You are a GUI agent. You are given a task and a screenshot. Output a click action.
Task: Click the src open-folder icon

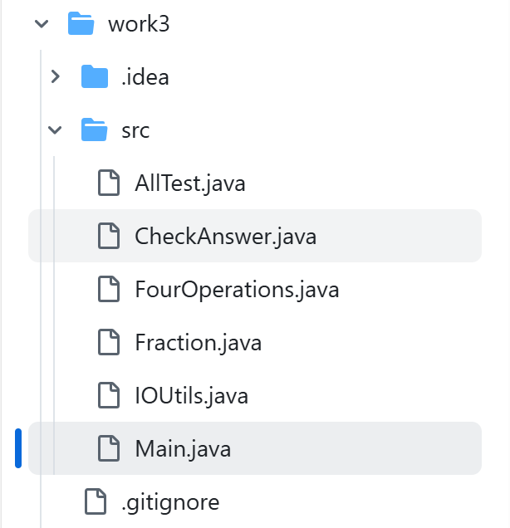click(x=95, y=130)
